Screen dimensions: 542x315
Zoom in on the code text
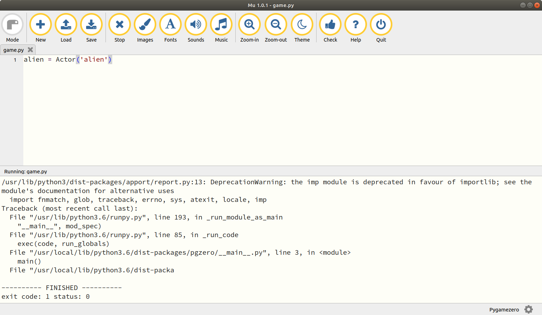(249, 24)
